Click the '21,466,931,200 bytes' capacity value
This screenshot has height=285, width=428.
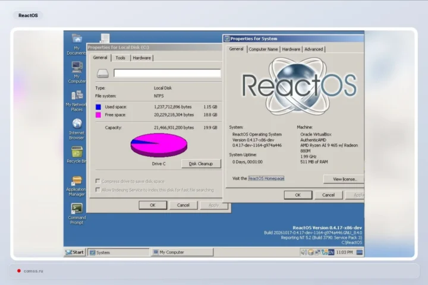point(174,128)
